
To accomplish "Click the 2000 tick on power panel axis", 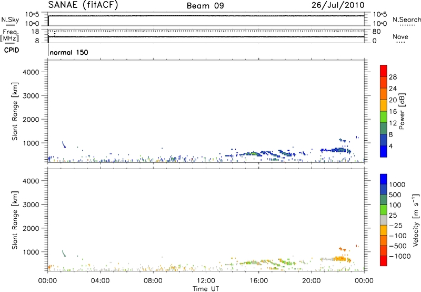I will [x=31, y=119].
